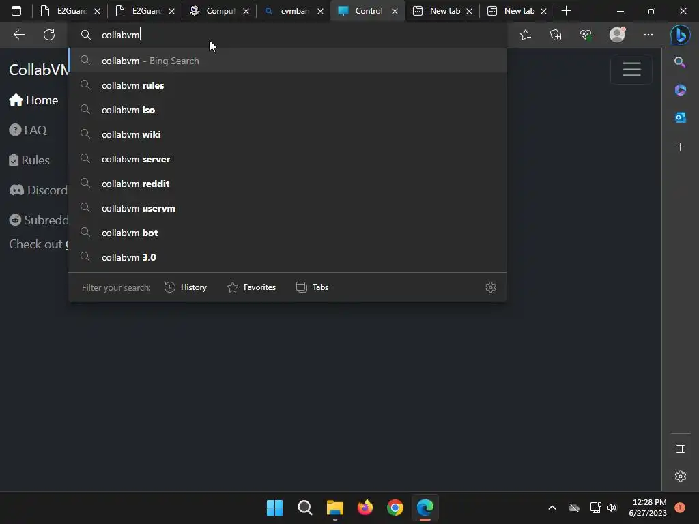Launch Firefox from taskbar

tap(365, 508)
